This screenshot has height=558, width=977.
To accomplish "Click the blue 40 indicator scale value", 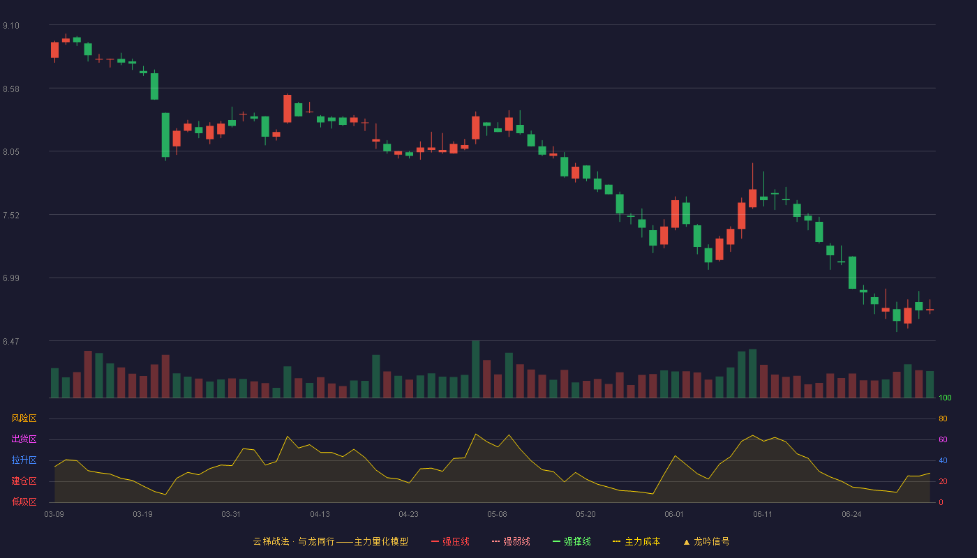I will tap(943, 461).
